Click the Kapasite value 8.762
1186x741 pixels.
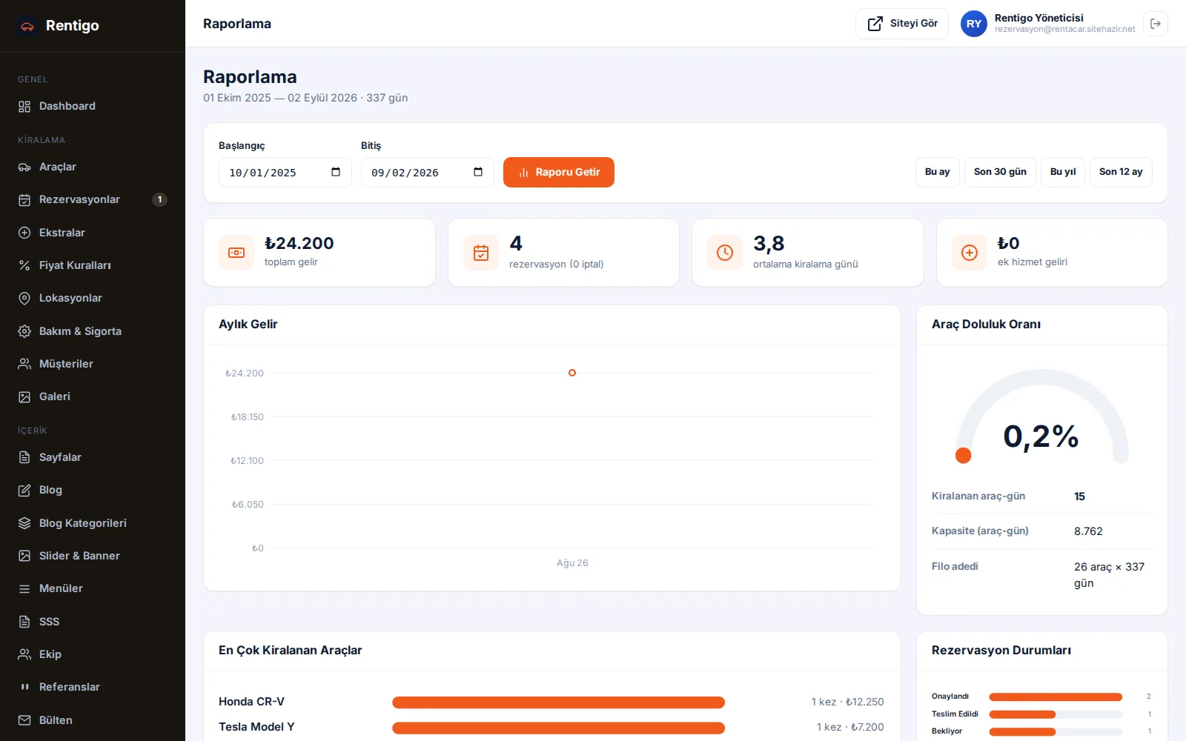tap(1088, 531)
